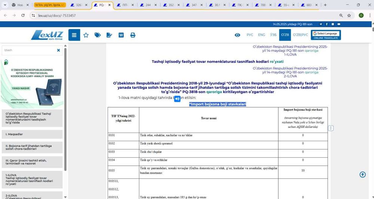Switch to the 347 browser tab
The width and height of the screenshot is (374, 199).
tap(194, 5)
